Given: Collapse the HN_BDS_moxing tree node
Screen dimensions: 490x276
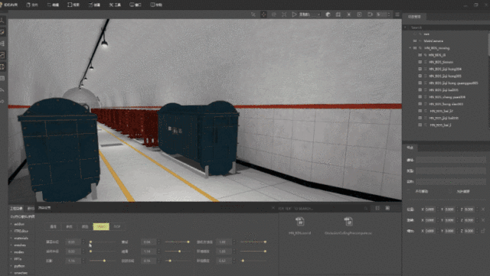Looking at the screenshot, I should coord(410,48).
